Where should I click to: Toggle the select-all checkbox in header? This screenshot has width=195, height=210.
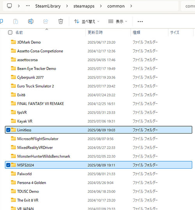pos(10,32)
